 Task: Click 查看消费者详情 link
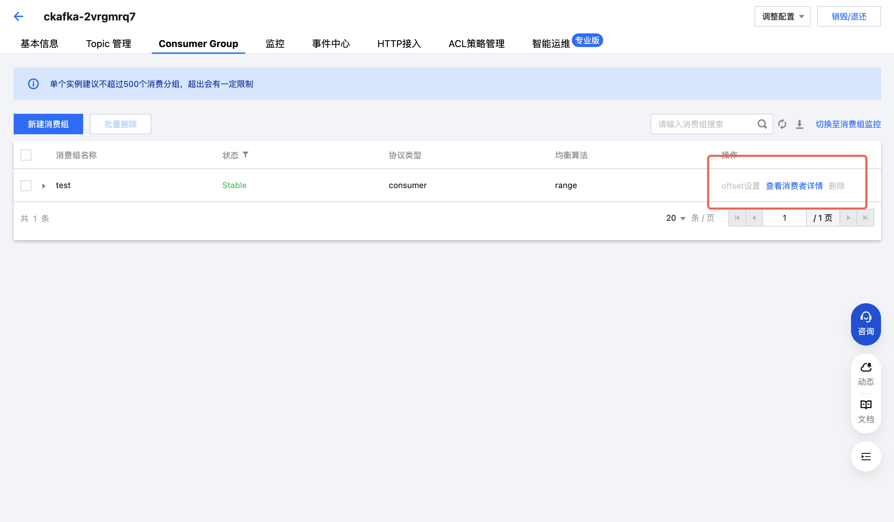794,186
